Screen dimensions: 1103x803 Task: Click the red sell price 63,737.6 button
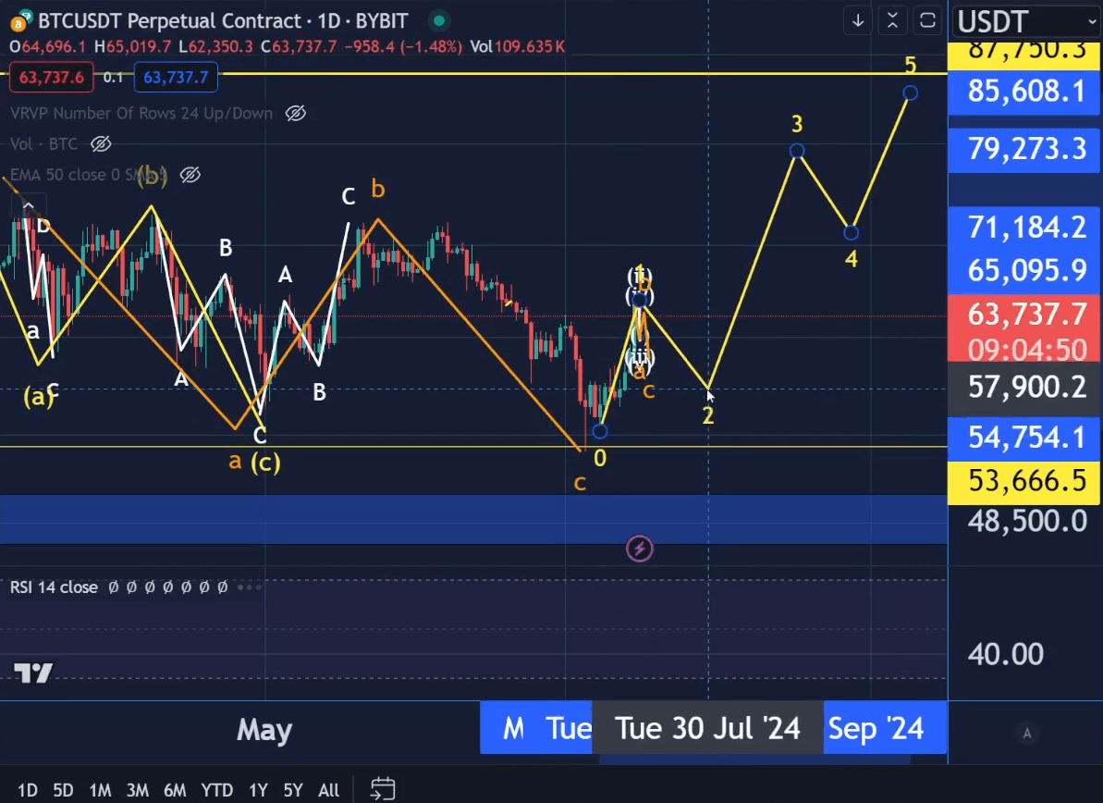[52, 78]
